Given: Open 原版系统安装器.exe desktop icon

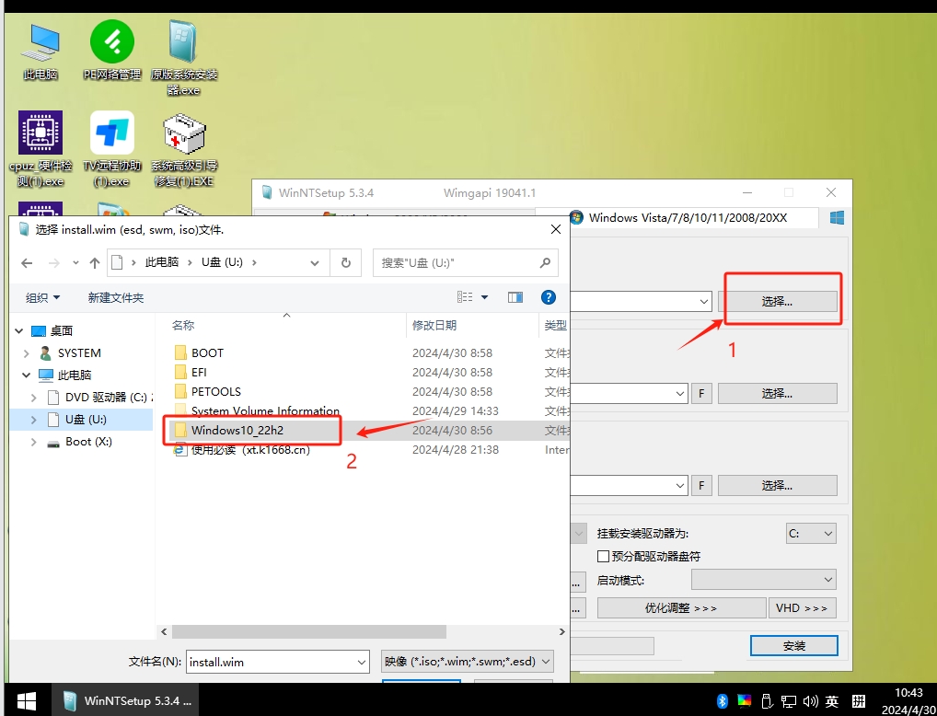Looking at the screenshot, I should click(x=183, y=58).
